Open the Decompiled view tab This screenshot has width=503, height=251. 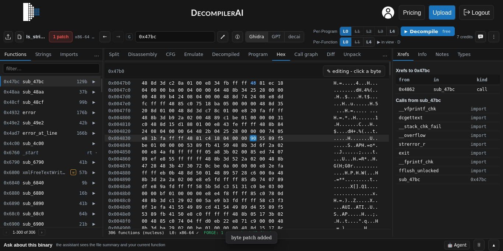pyautogui.click(x=226, y=54)
